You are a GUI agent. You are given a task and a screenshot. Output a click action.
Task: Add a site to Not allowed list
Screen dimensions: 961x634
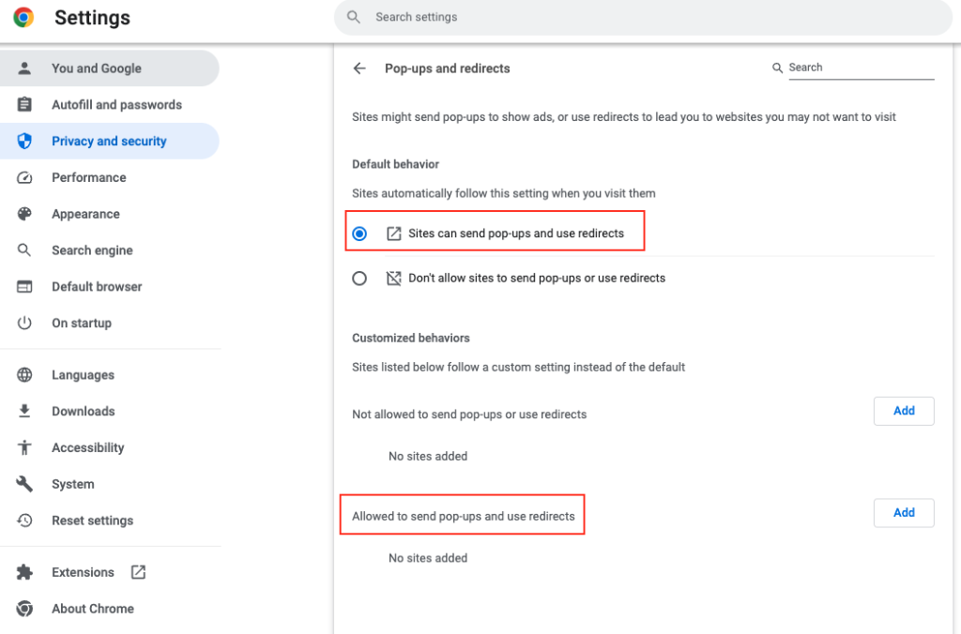(903, 411)
